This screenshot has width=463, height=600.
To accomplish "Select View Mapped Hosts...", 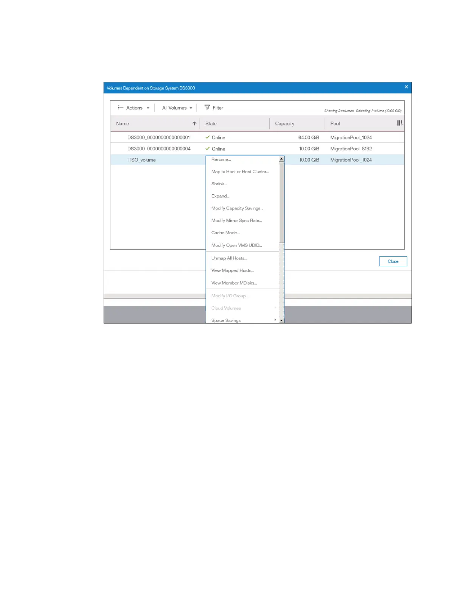I will point(233,270).
